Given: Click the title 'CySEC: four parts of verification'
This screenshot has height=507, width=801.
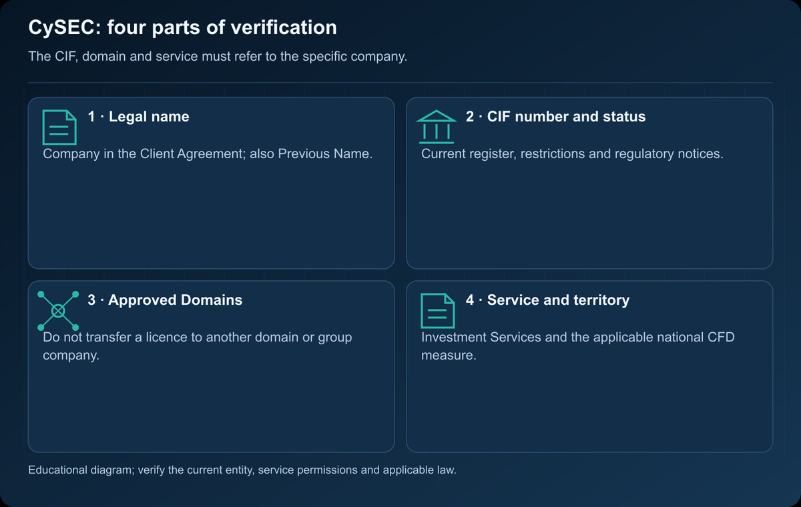Looking at the screenshot, I should pyautogui.click(x=182, y=28).
